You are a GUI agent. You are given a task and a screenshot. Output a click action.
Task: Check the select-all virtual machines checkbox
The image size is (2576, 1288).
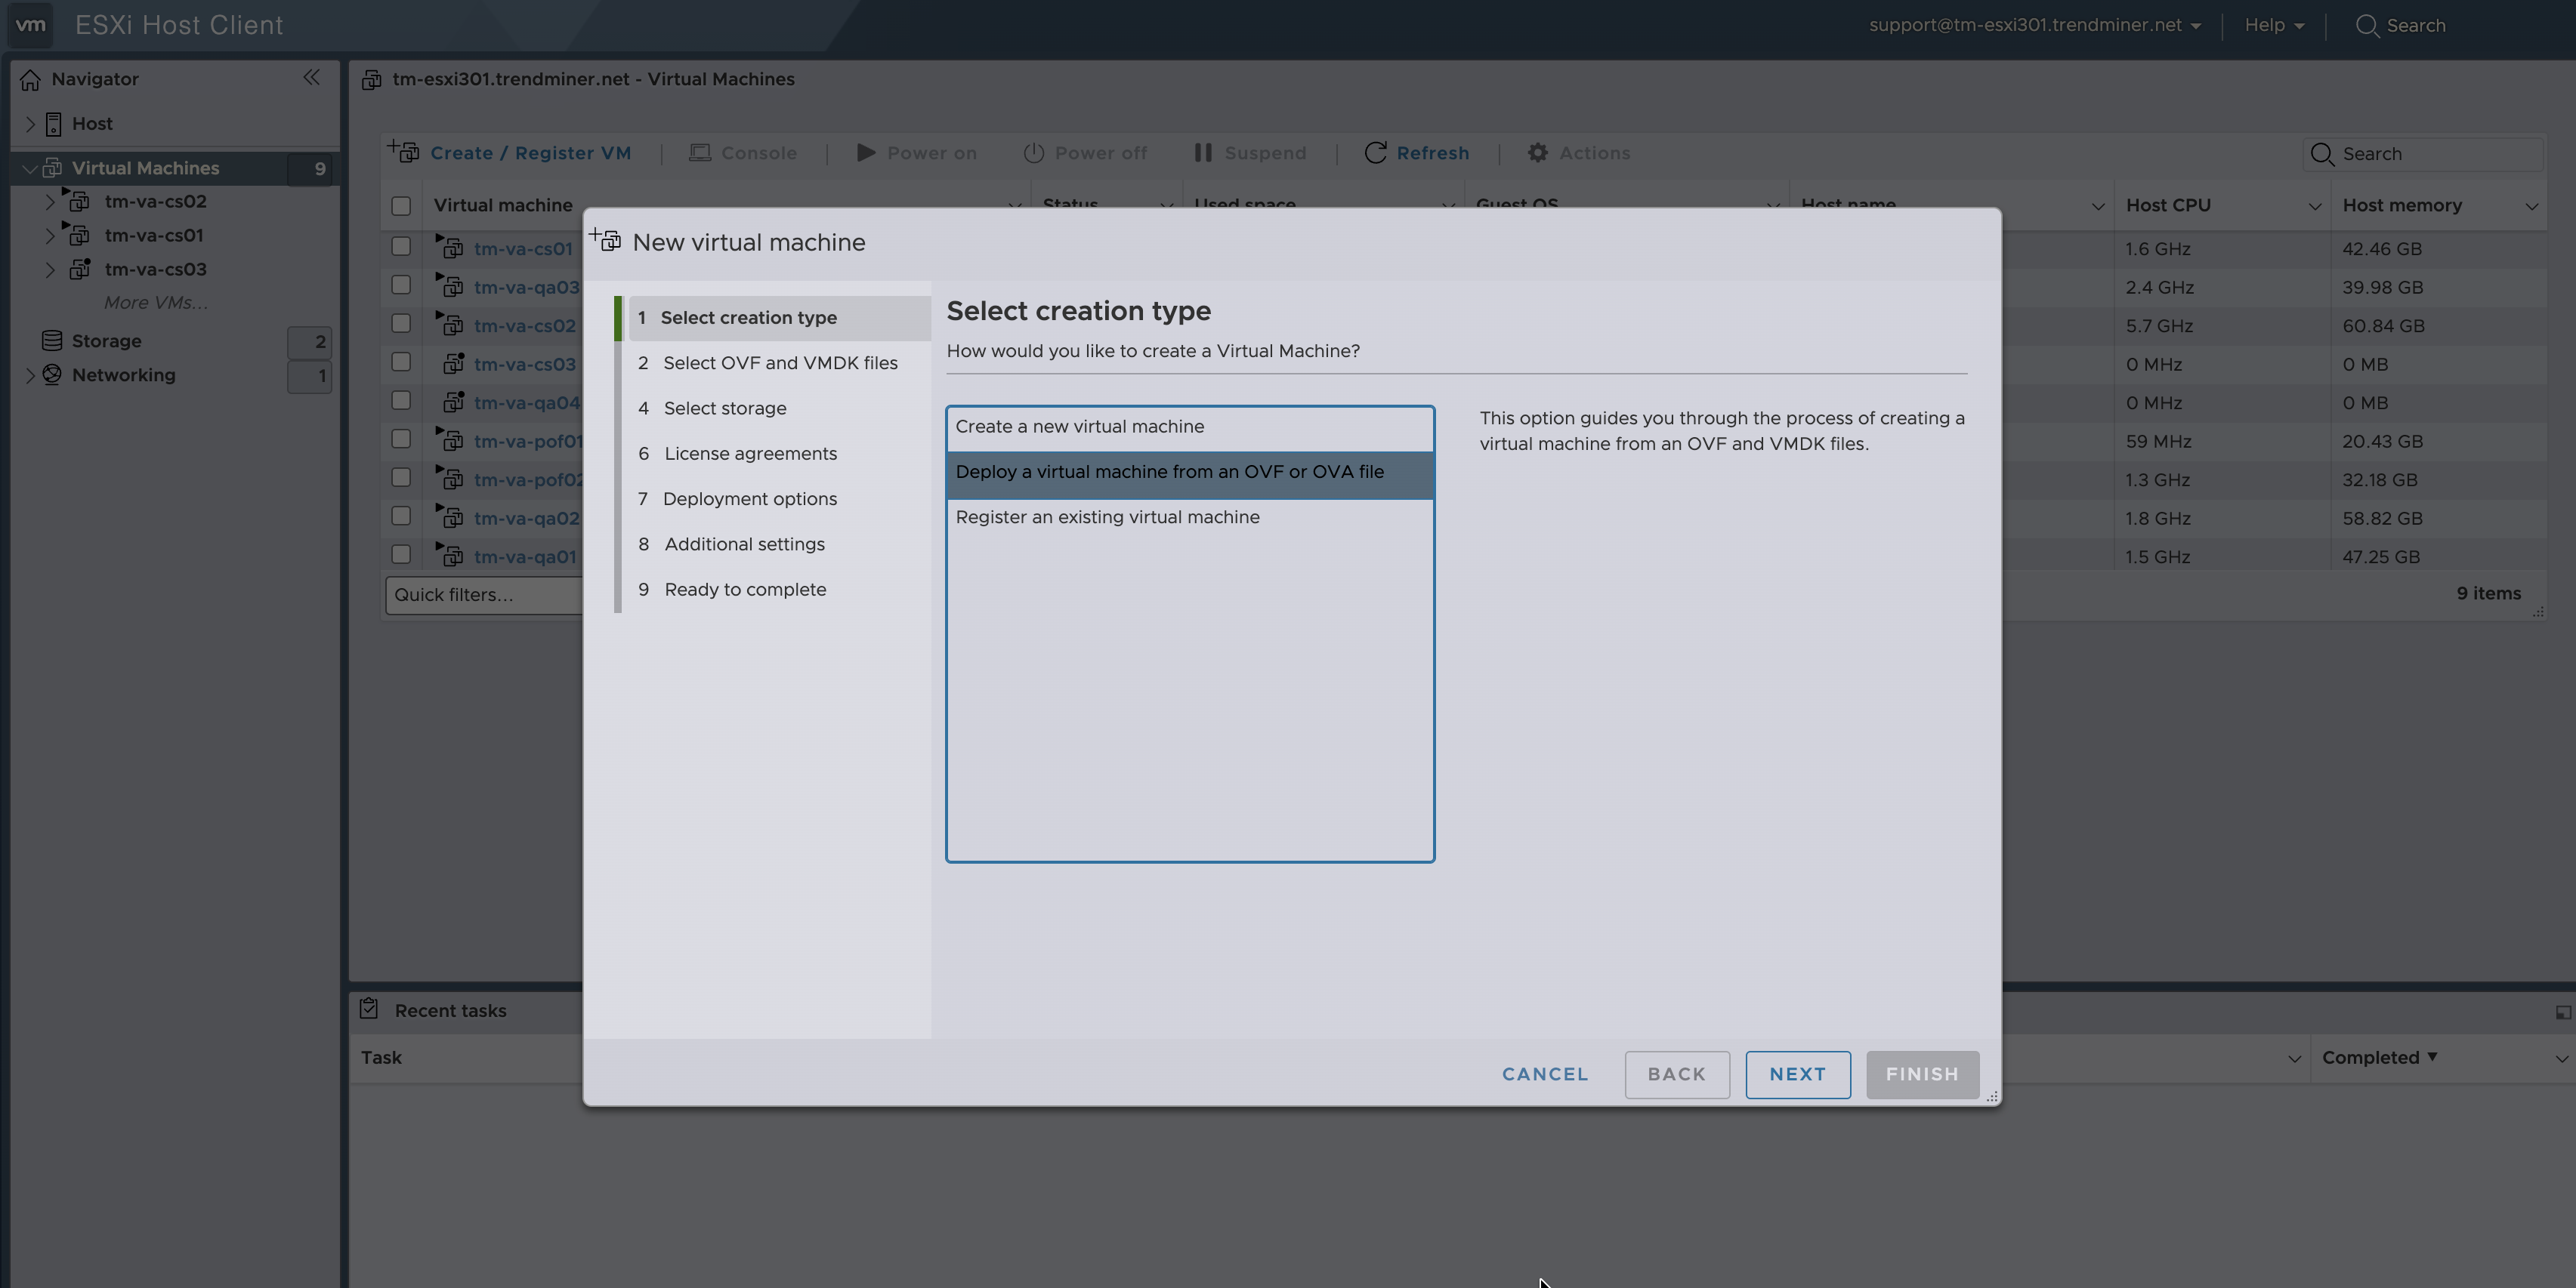point(401,206)
